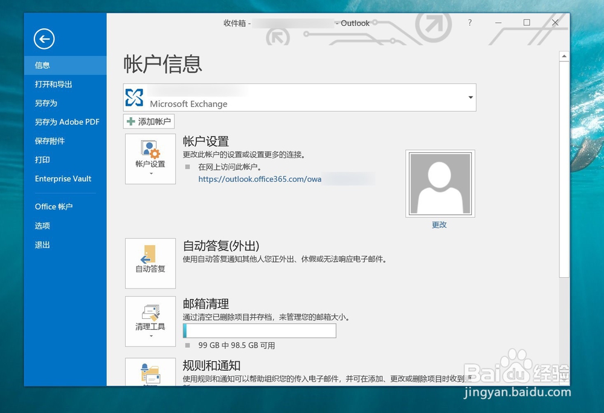
Task: Click the 自动答复(外出) section heading
Action: point(220,246)
